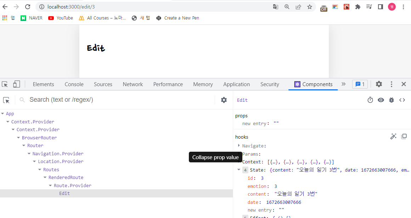Open React DevTools view settings gear

(224, 100)
